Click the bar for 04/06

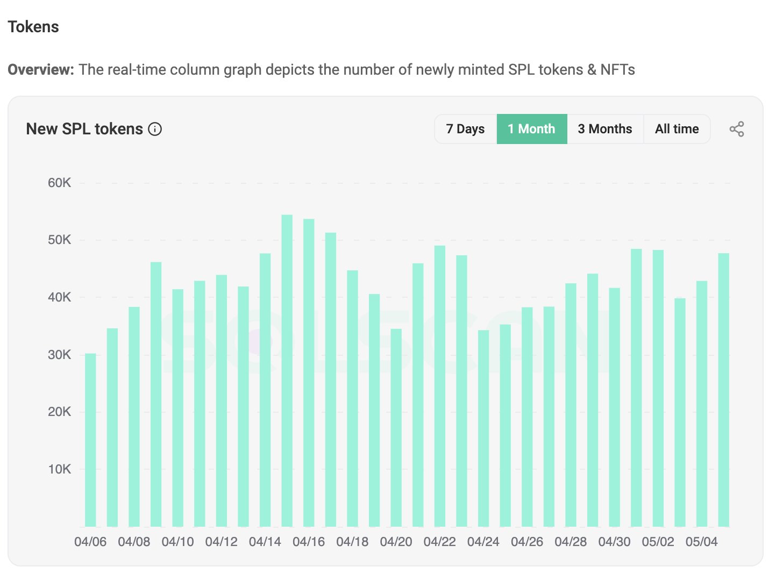tap(90, 440)
